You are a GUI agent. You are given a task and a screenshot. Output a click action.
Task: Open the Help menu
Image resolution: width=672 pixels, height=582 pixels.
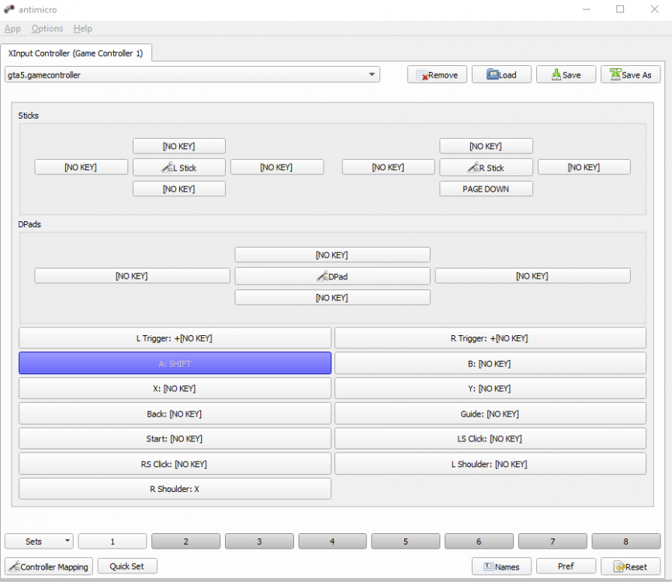(83, 29)
